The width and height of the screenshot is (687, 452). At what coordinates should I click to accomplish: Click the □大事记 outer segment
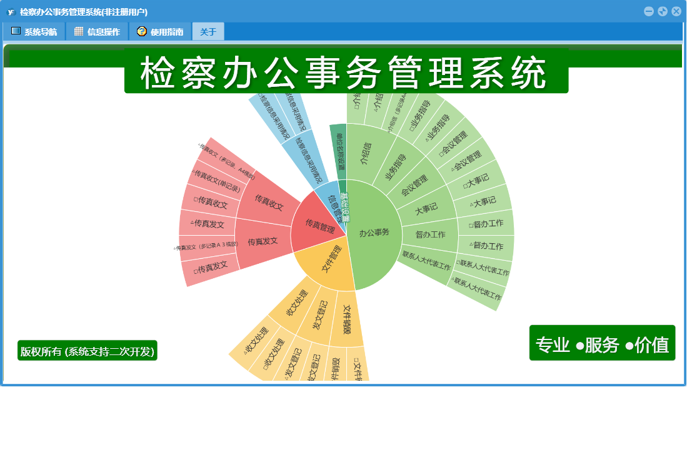click(477, 181)
